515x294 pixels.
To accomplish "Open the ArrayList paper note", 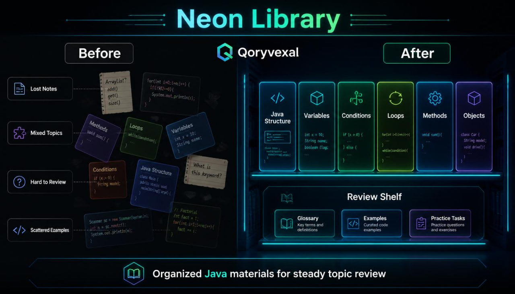I will click(116, 93).
